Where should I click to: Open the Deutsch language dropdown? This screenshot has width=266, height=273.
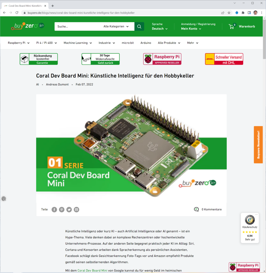[160, 29]
